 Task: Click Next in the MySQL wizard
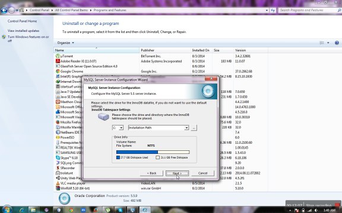177,173
